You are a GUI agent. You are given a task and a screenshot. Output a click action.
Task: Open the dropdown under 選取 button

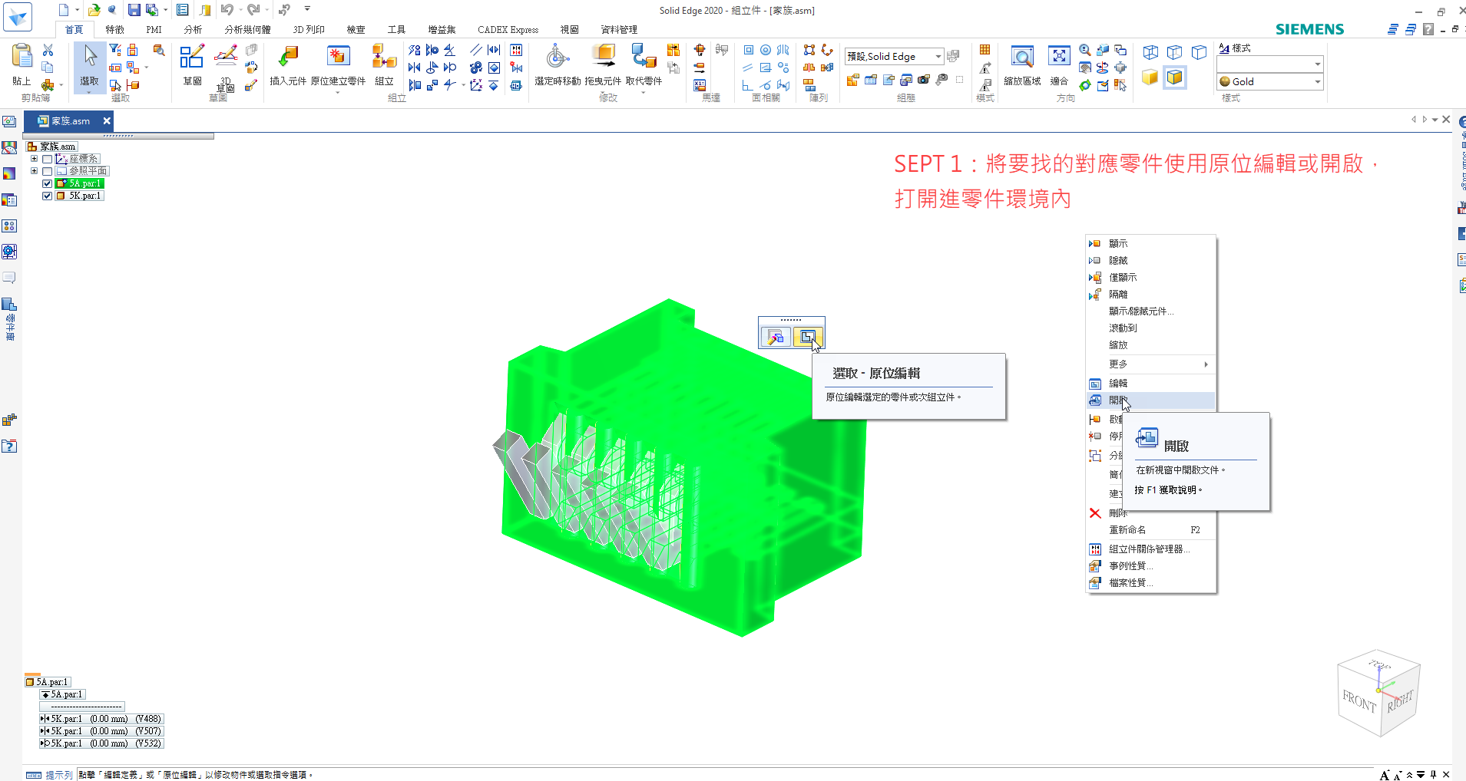[x=90, y=91]
